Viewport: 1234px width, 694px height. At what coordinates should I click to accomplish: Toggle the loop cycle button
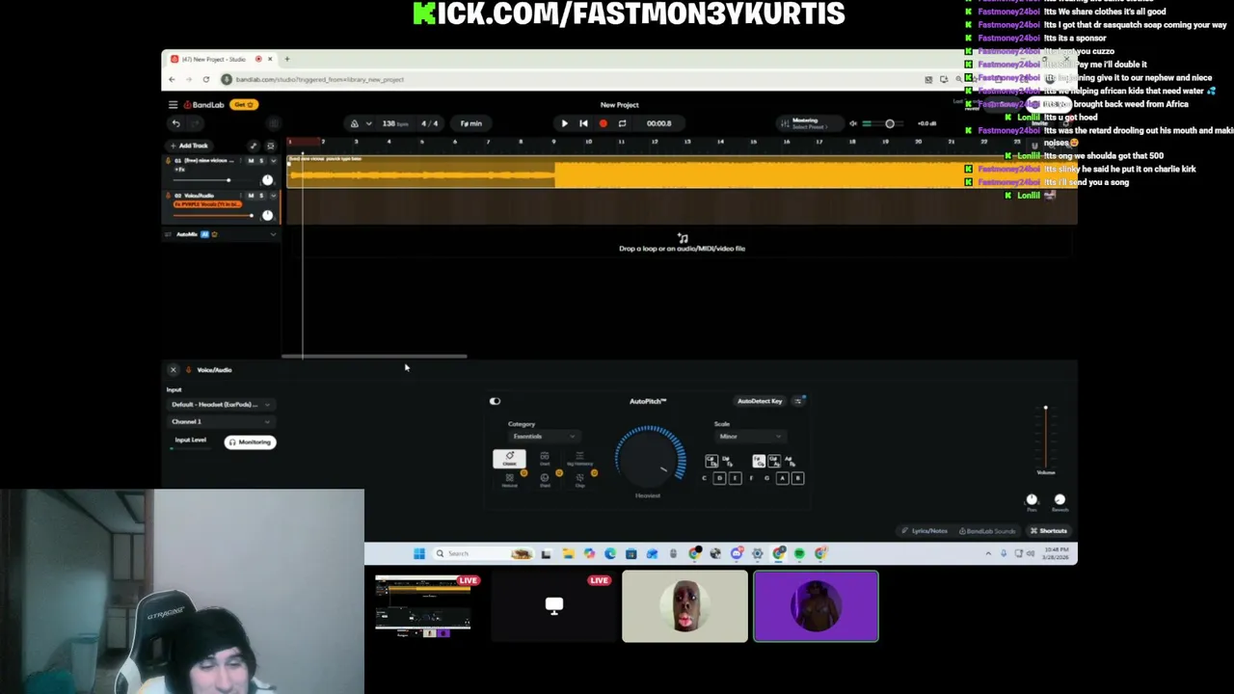point(622,123)
